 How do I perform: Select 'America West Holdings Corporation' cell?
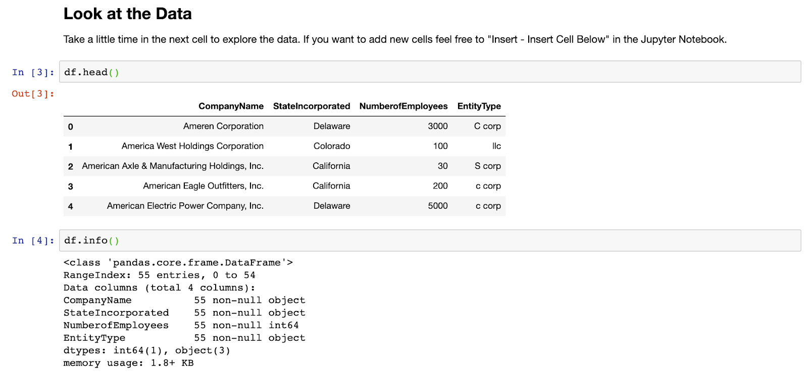tap(192, 146)
